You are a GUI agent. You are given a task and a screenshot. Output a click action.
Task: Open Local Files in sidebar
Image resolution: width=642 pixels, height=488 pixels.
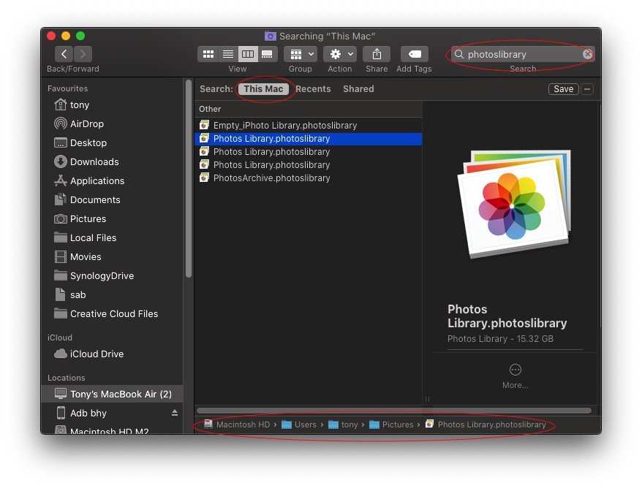tap(112, 237)
